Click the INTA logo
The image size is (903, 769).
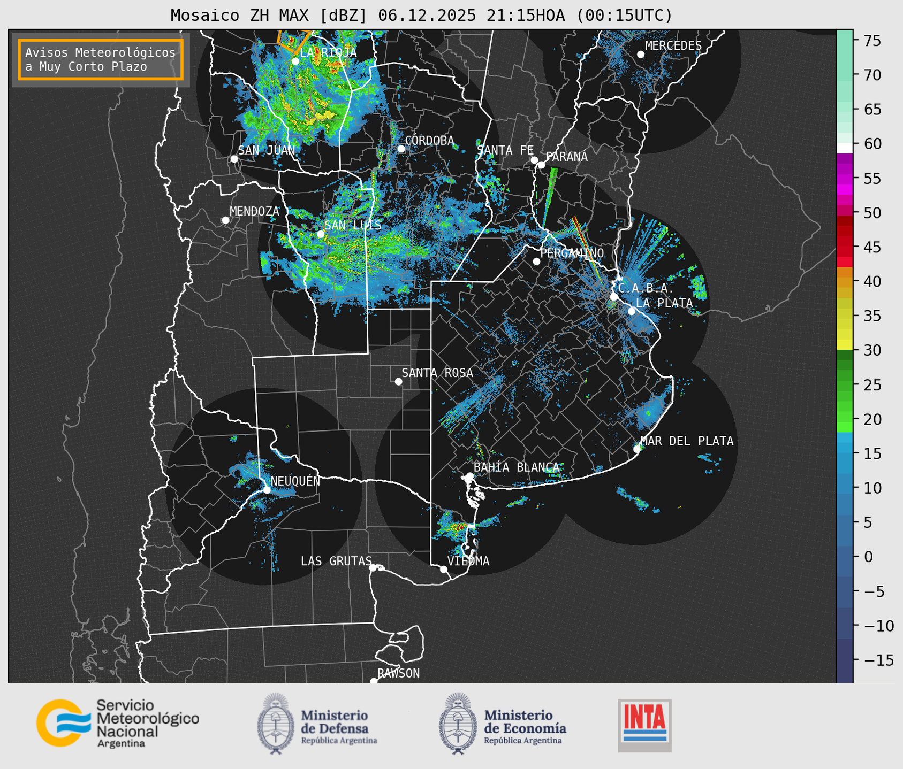point(645,725)
